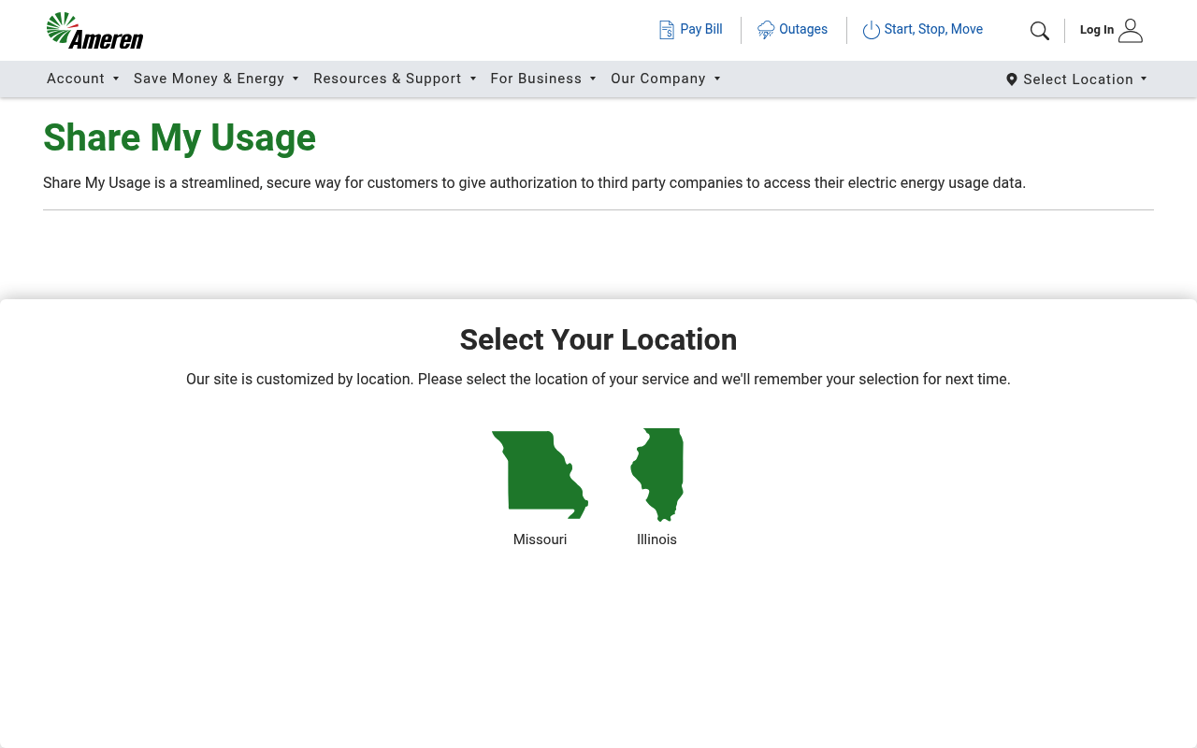Click the For Business dropdown arrow

point(593,79)
